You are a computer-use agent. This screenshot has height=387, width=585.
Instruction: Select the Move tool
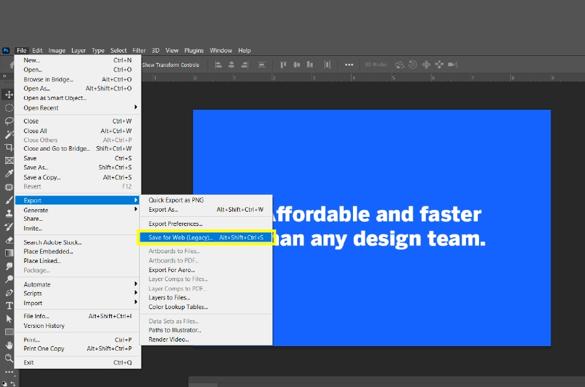(x=9, y=94)
